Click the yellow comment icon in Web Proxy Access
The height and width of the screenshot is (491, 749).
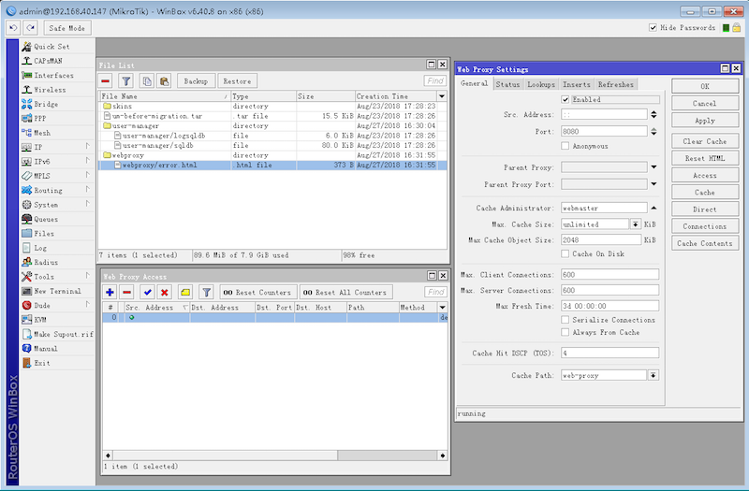pyautogui.click(x=185, y=292)
